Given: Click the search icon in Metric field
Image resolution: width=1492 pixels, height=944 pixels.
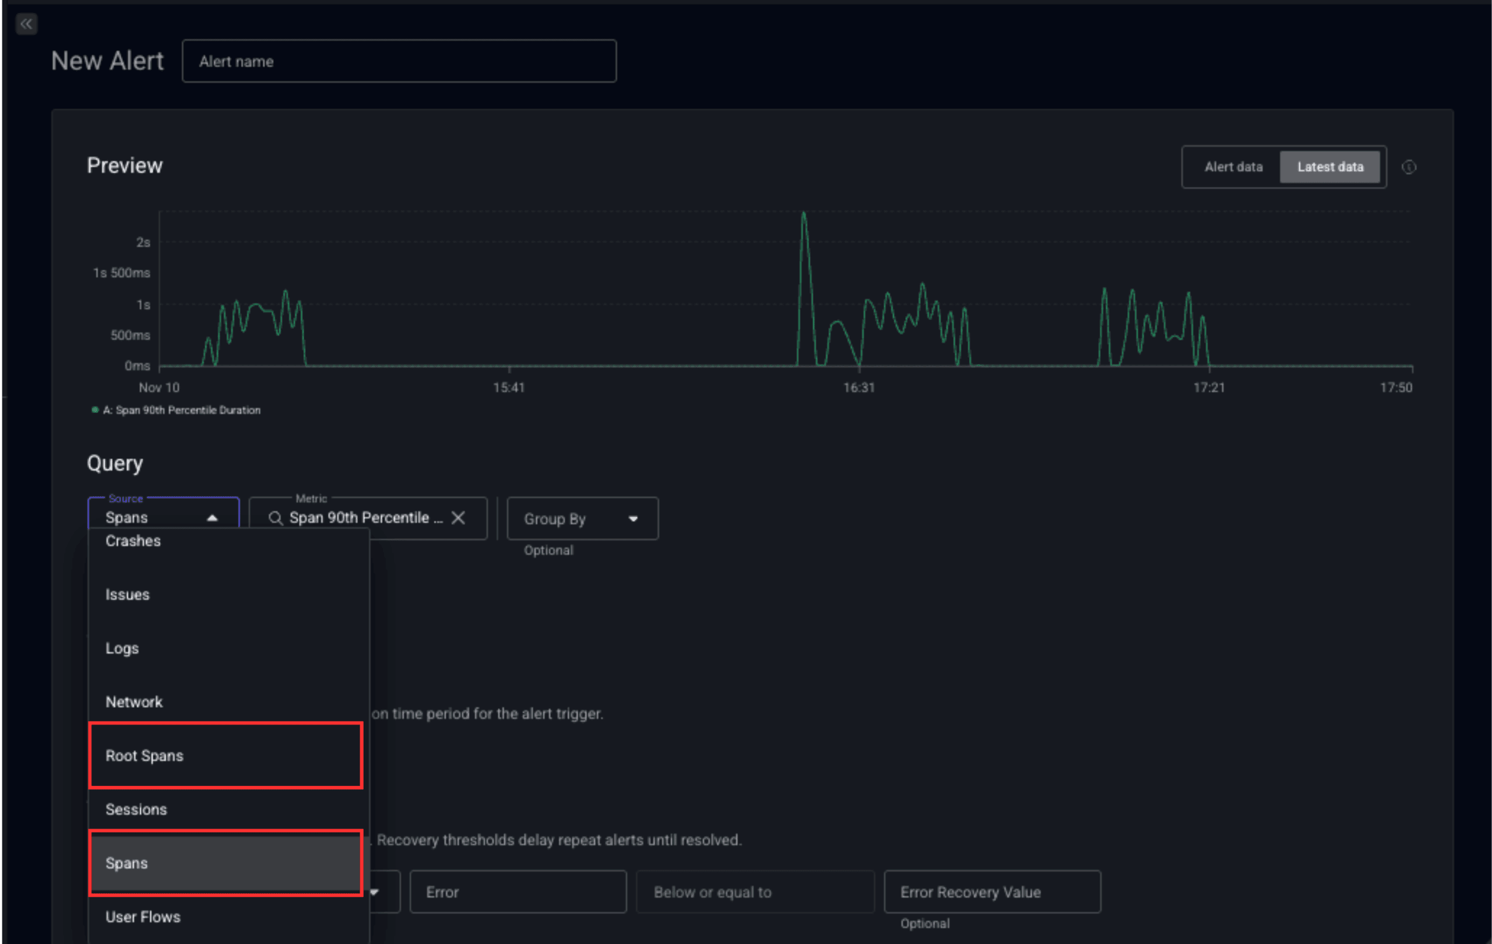Looking at the screenshot, I should (x=275, y=518).
